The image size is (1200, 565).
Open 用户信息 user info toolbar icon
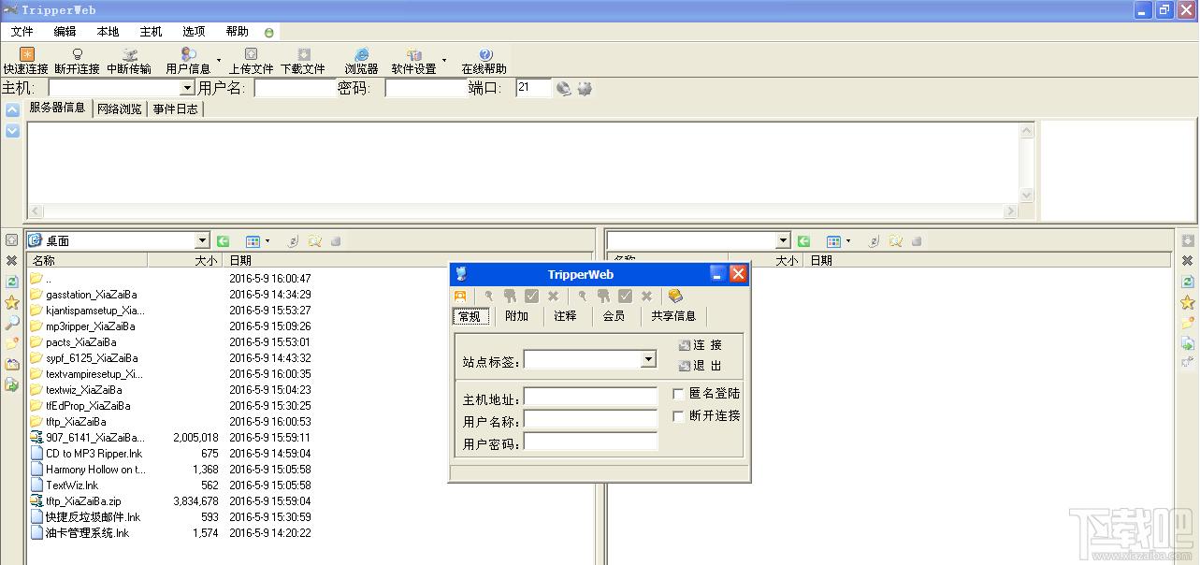coord(188,55)
